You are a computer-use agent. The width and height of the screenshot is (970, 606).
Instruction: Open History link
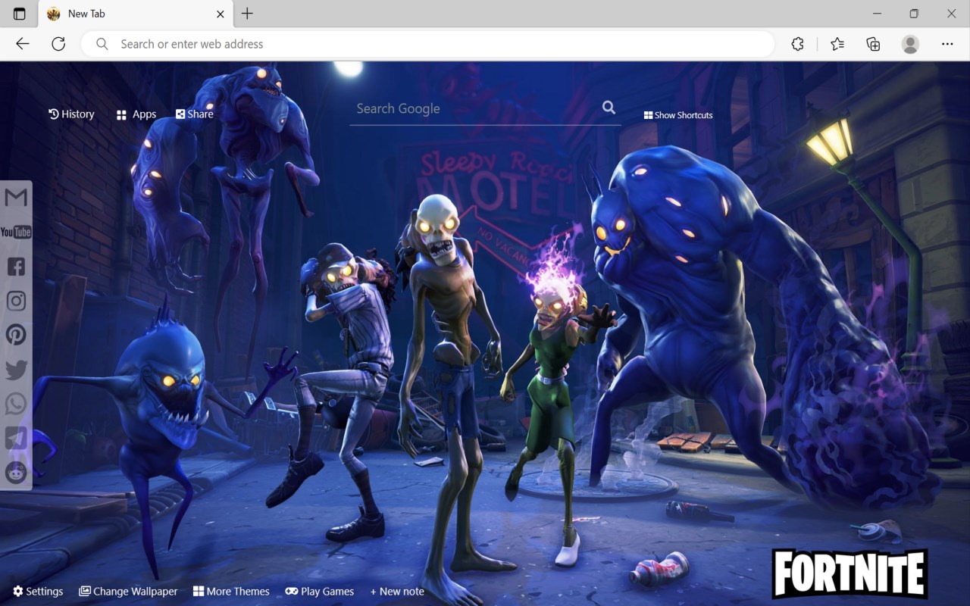coord(71,114)
